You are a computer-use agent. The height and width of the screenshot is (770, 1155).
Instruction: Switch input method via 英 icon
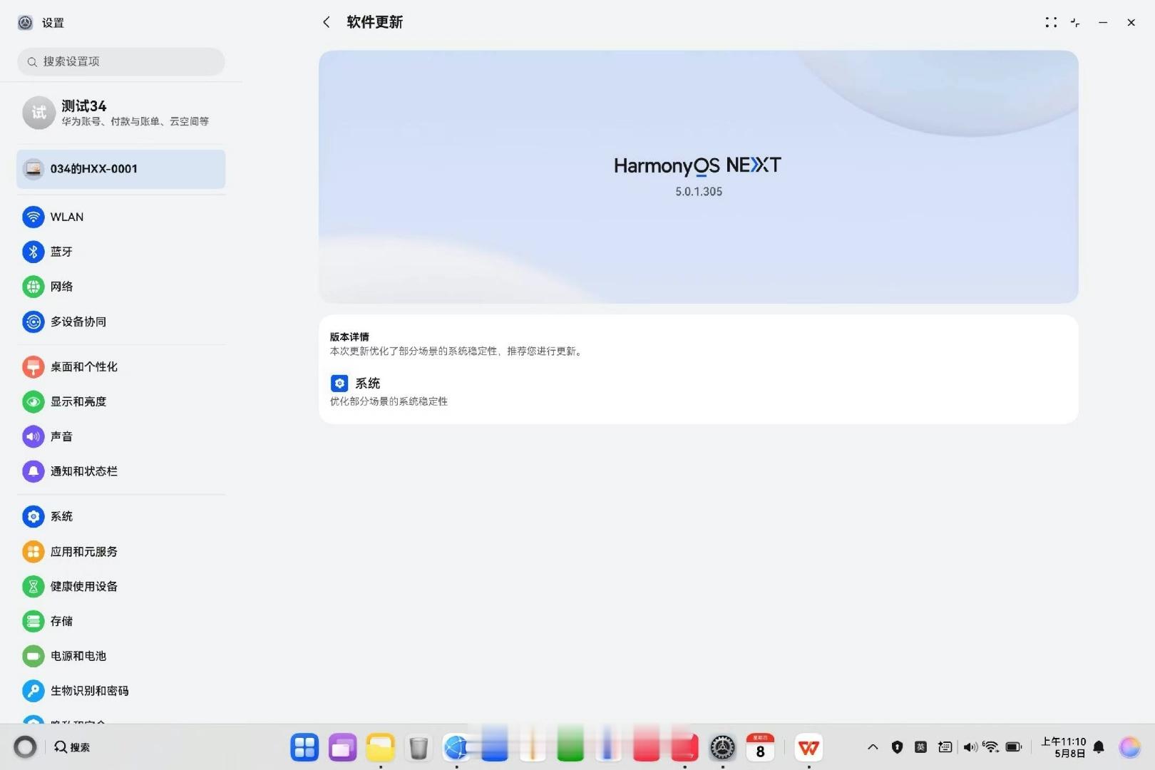click(x=920, y=747)
